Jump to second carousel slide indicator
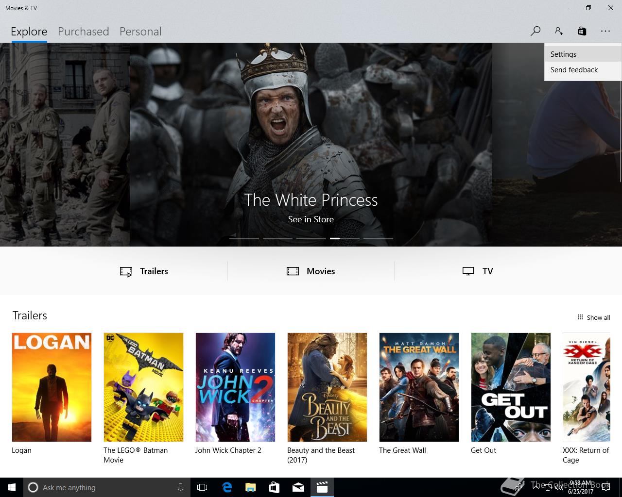The height and width of the screenshot is (497, 622). 277,238
